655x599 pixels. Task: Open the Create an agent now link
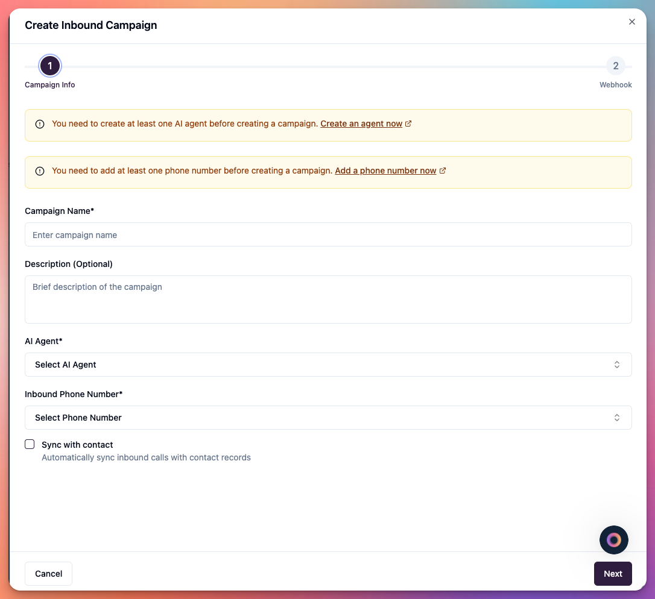362,124
